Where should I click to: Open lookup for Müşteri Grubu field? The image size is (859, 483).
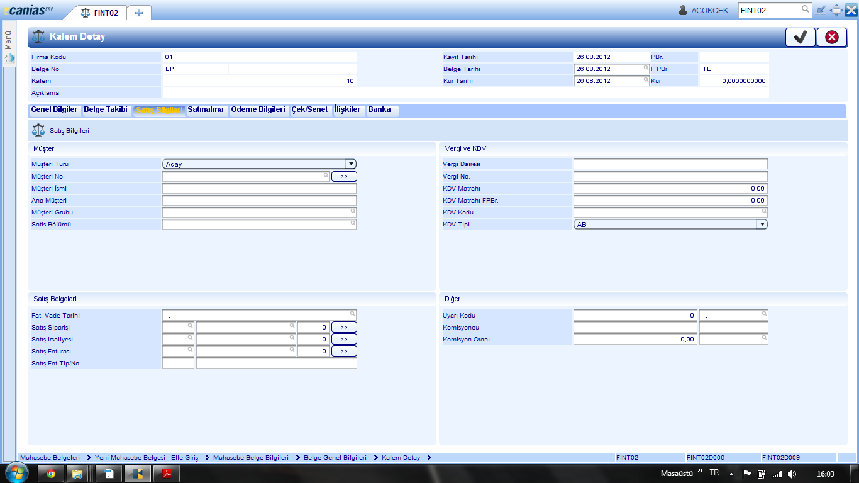(x=353, y=212)
